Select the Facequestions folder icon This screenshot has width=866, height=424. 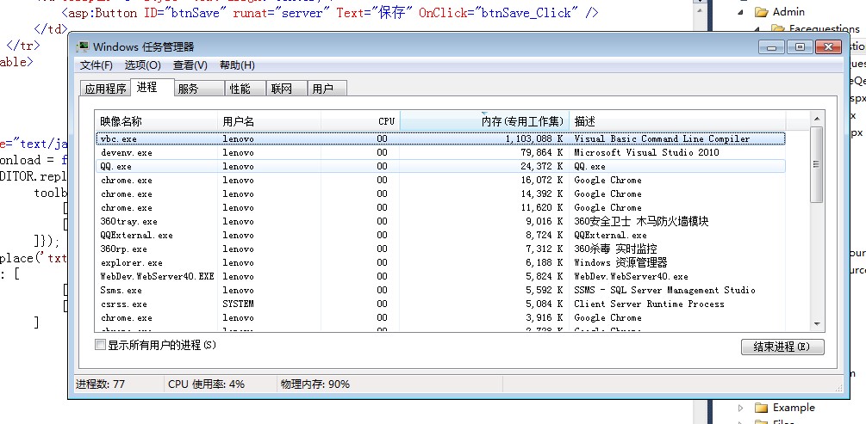[x=777, y=28]
